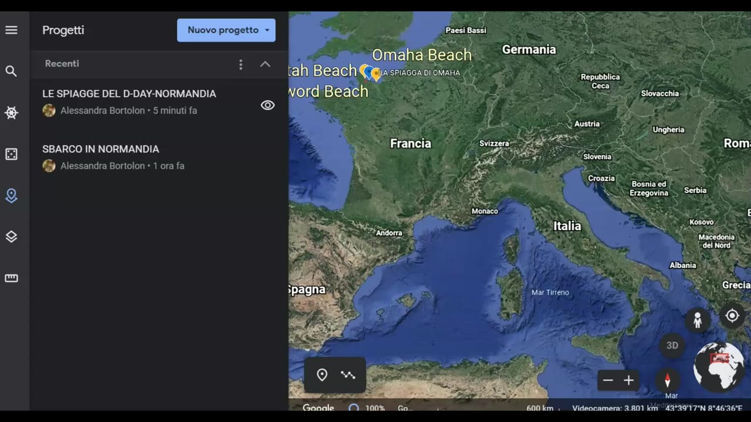Screen dimensions: 751x422
Task: Draw a line or shape tool
Action: pos(348,375)
